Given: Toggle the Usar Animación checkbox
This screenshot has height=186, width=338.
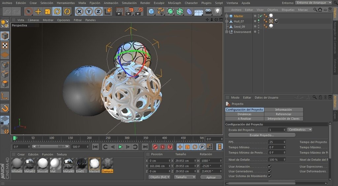Looking at the screenshot, I should click(x=270, y=167).
